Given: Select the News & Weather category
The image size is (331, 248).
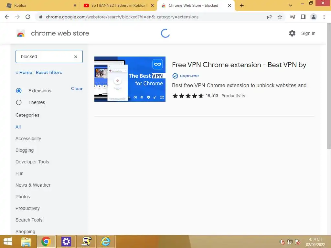Looking at the screenshot, I should [33, 185].
